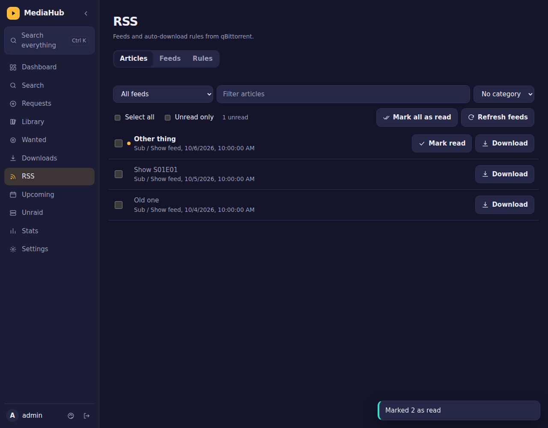Image resolution: width=548 pixels, height=428 pixels.
Task: Open the No category dropdown
Action: tap(504, 94)
